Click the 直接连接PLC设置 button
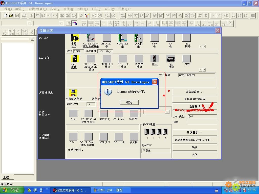This screenshot has height=194, width=259. [195, 99]
